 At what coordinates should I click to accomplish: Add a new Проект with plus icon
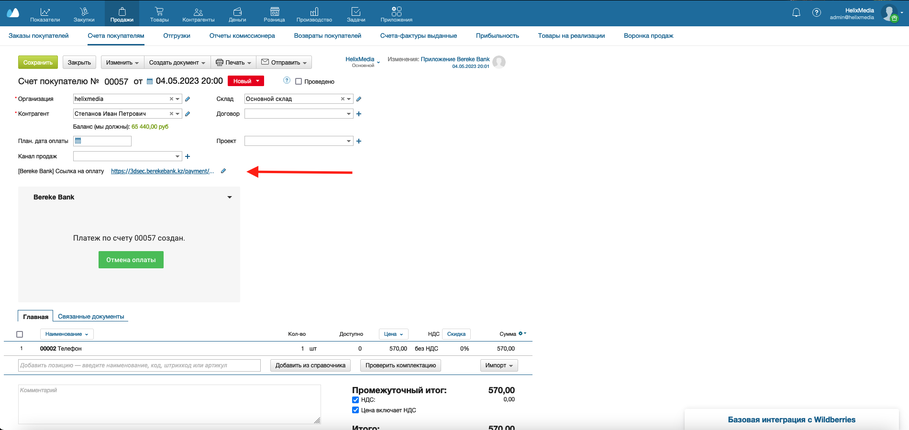[x=359, y=141]
